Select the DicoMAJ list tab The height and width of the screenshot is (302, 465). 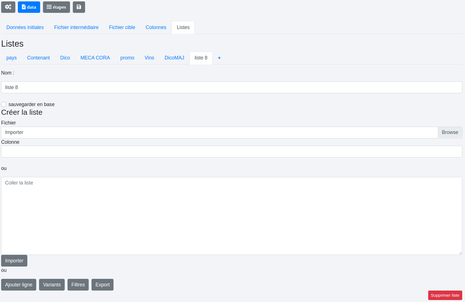174,58
